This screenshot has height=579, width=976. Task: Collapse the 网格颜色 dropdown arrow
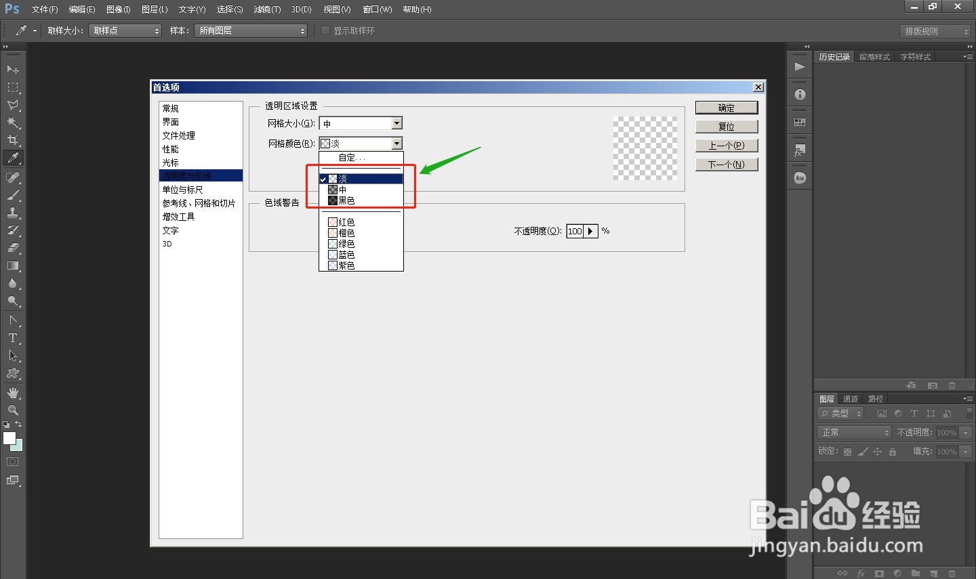tap(397, 144)
